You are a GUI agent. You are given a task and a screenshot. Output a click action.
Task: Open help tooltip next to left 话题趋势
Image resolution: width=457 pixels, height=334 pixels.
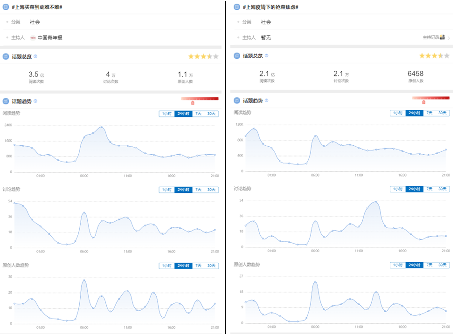click(35, 101)
